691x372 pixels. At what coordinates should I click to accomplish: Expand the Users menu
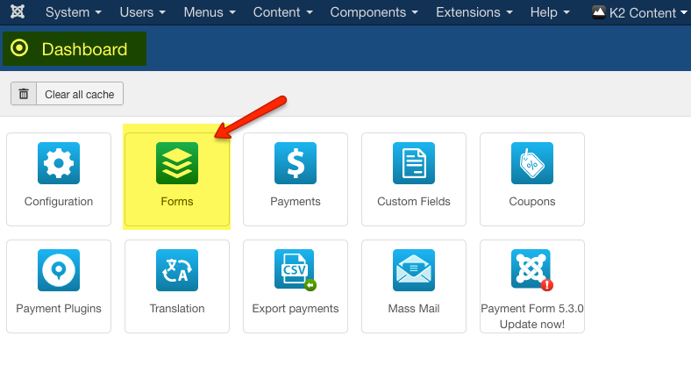(143, 12)
